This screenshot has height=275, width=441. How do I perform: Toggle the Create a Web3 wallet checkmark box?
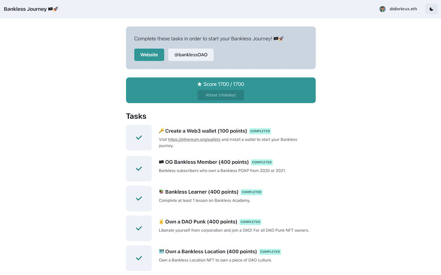coord(139,137)
